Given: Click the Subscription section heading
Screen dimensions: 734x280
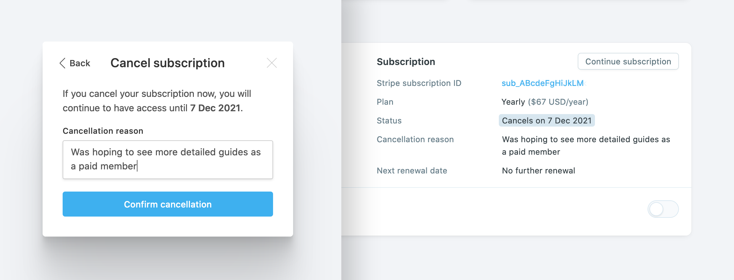Looking at the screenshot, I should pos(406,62).
